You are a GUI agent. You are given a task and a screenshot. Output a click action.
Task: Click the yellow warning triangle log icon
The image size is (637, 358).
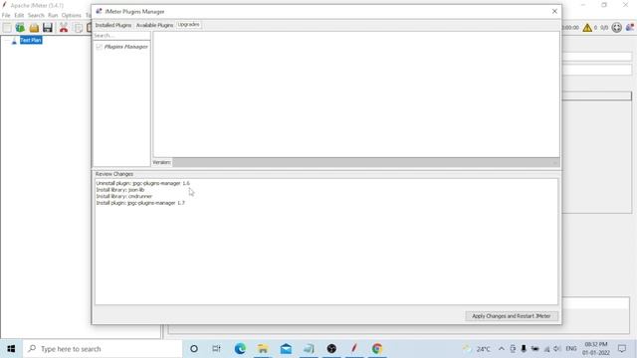click(x=587, y=28)
